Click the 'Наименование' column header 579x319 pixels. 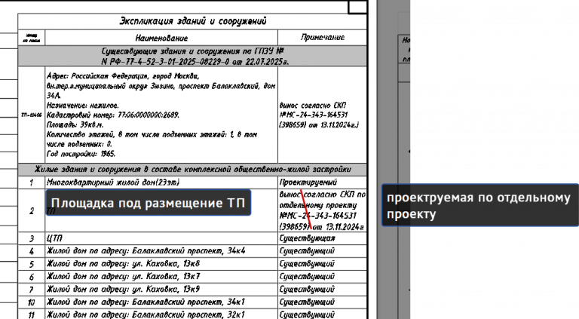[161, 38]
